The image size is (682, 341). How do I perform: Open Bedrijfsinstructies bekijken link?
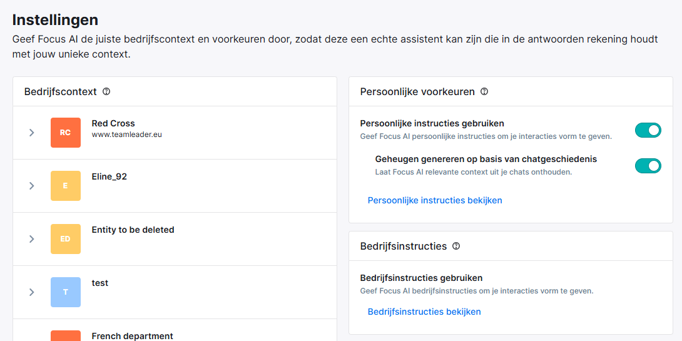click(x=424, y=312)
